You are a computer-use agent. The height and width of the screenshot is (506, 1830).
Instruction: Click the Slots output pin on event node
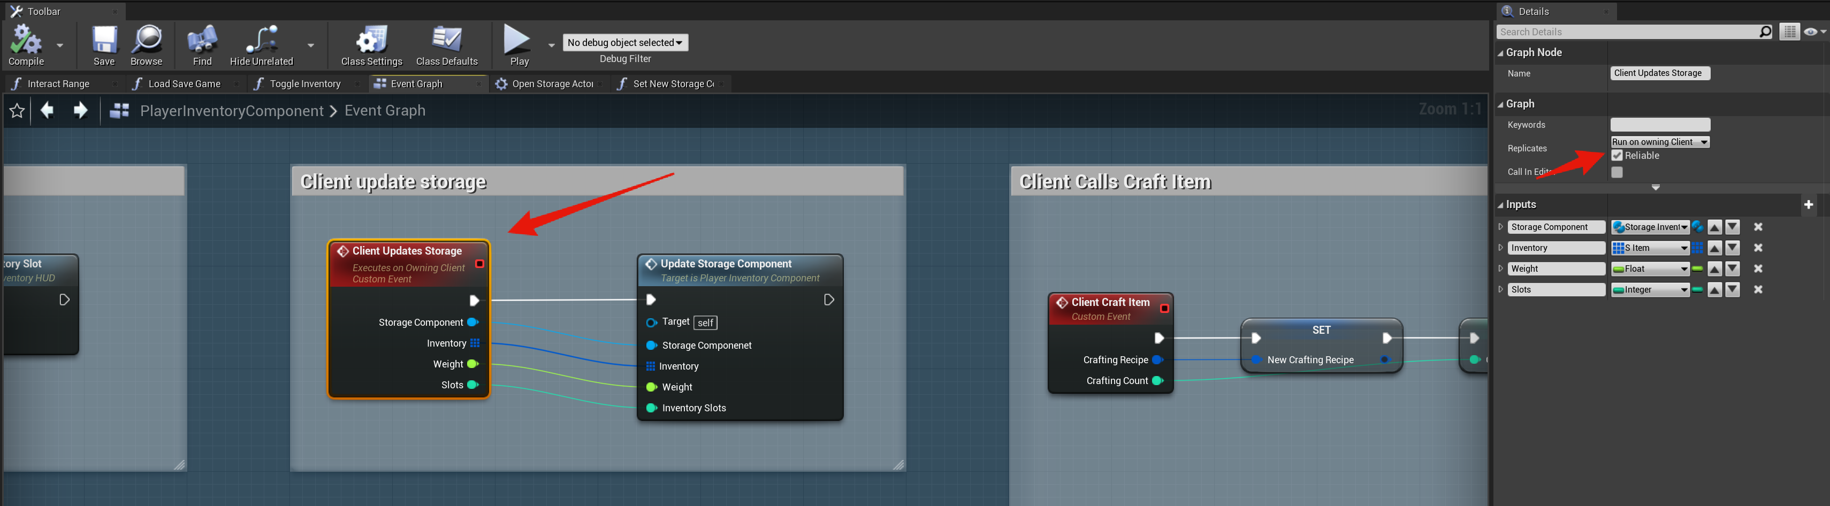(x=472, y=385)
